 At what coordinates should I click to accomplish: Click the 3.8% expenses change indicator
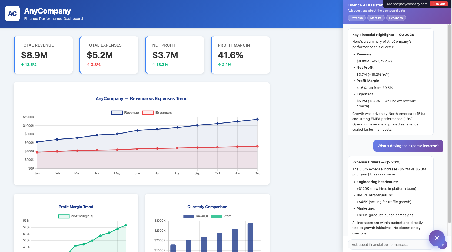pyautogui.click(x=94, y=65)
